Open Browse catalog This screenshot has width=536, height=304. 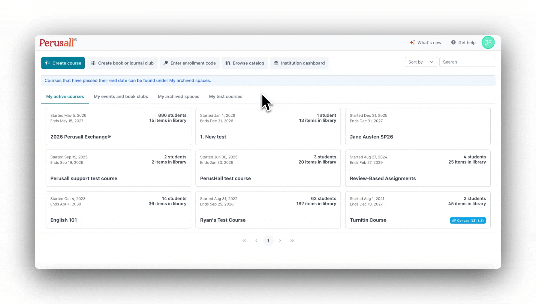click(x=245, y=63)
